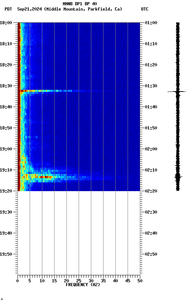Click the '02:50' UTC time label

click(x=151, y=254)
